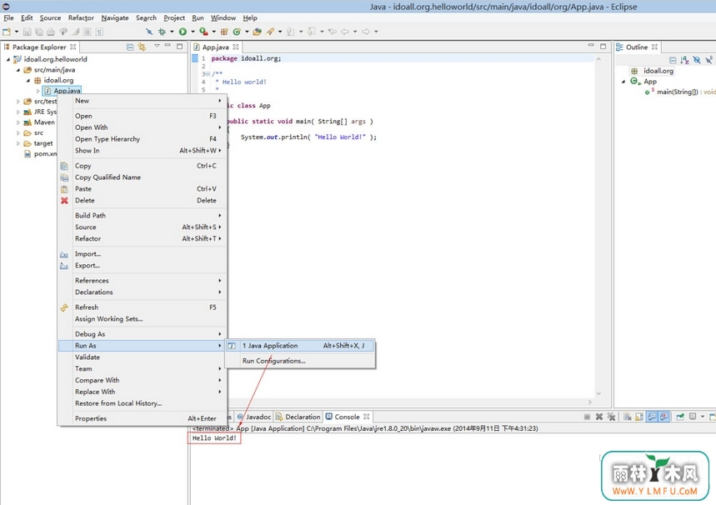716x505 pixels.
Task: Fold the Javadoc comment at line 3
Action: (208, 73)
